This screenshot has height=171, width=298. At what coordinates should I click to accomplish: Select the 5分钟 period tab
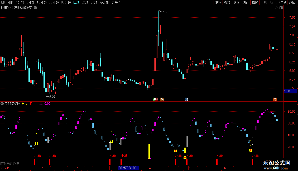click(30, 2)
